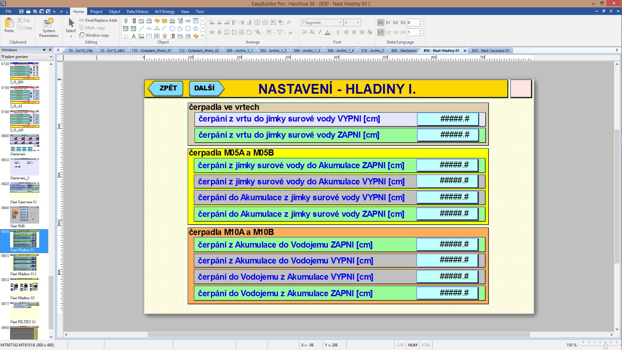Select the ZPĚT button on canvas
622x350 pixels.
tap(166, 88)
